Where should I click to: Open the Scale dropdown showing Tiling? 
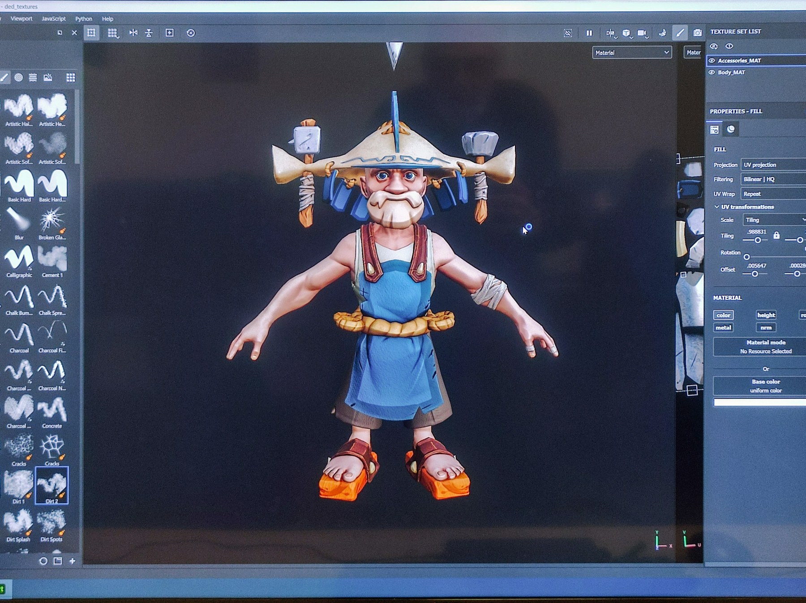tap(775, 220)
